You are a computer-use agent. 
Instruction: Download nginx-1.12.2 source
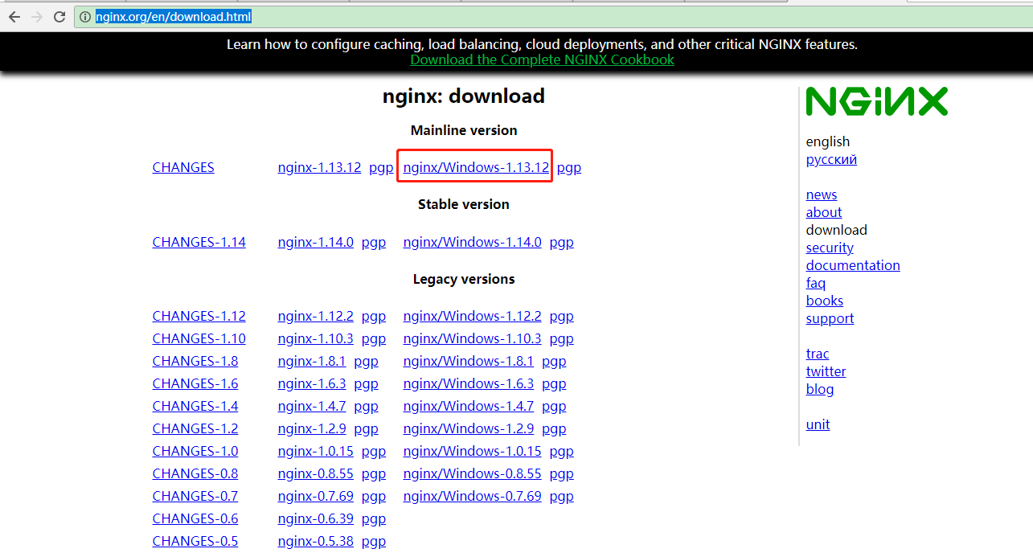pos(315,316)
